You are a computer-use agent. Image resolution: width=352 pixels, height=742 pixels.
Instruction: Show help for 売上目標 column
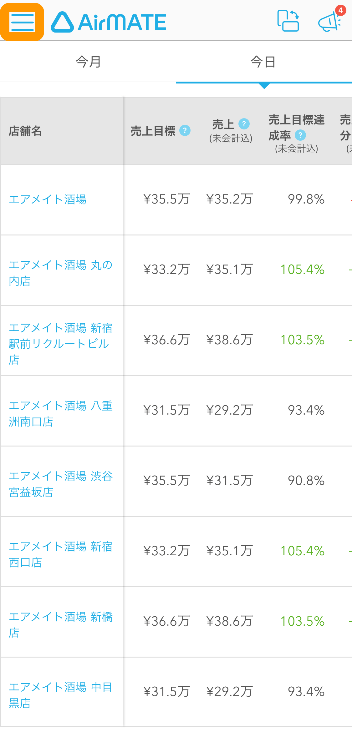click(185, 130)
